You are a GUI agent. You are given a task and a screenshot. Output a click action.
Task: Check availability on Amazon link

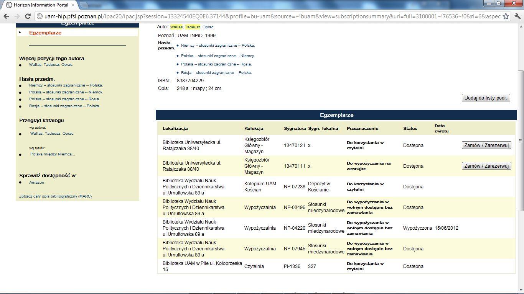click(x=36, y=182)
